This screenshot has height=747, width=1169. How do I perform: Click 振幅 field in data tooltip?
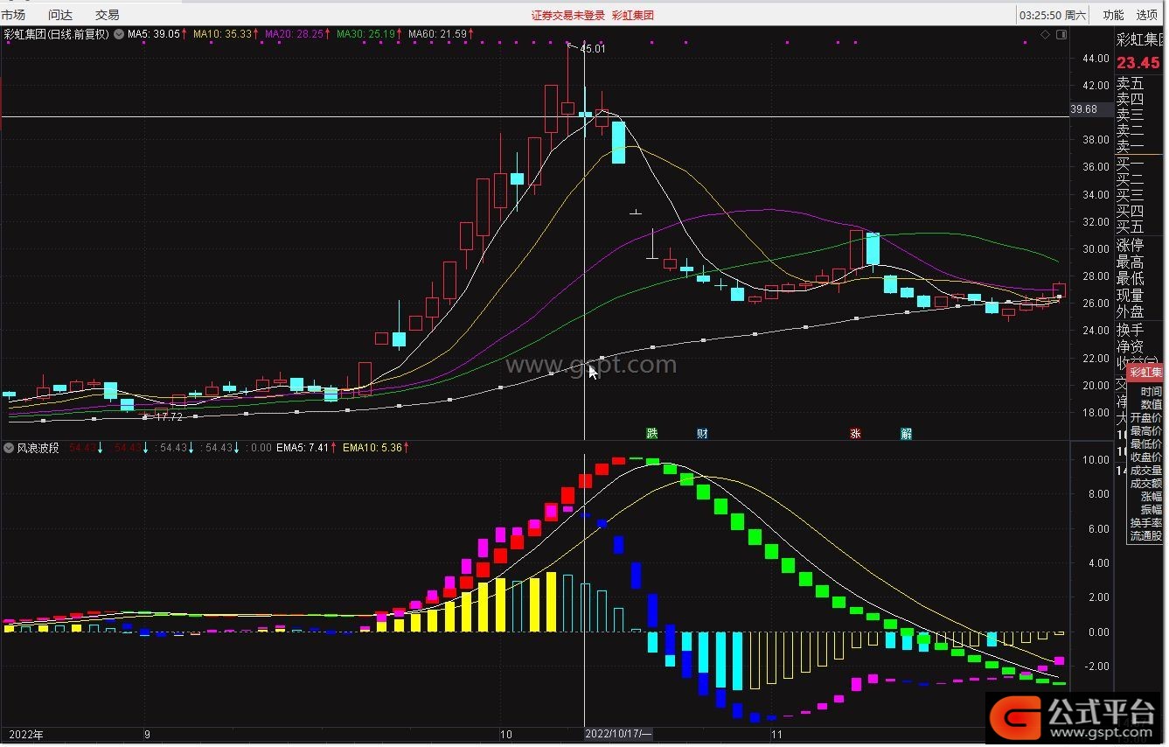[1151, 510]
